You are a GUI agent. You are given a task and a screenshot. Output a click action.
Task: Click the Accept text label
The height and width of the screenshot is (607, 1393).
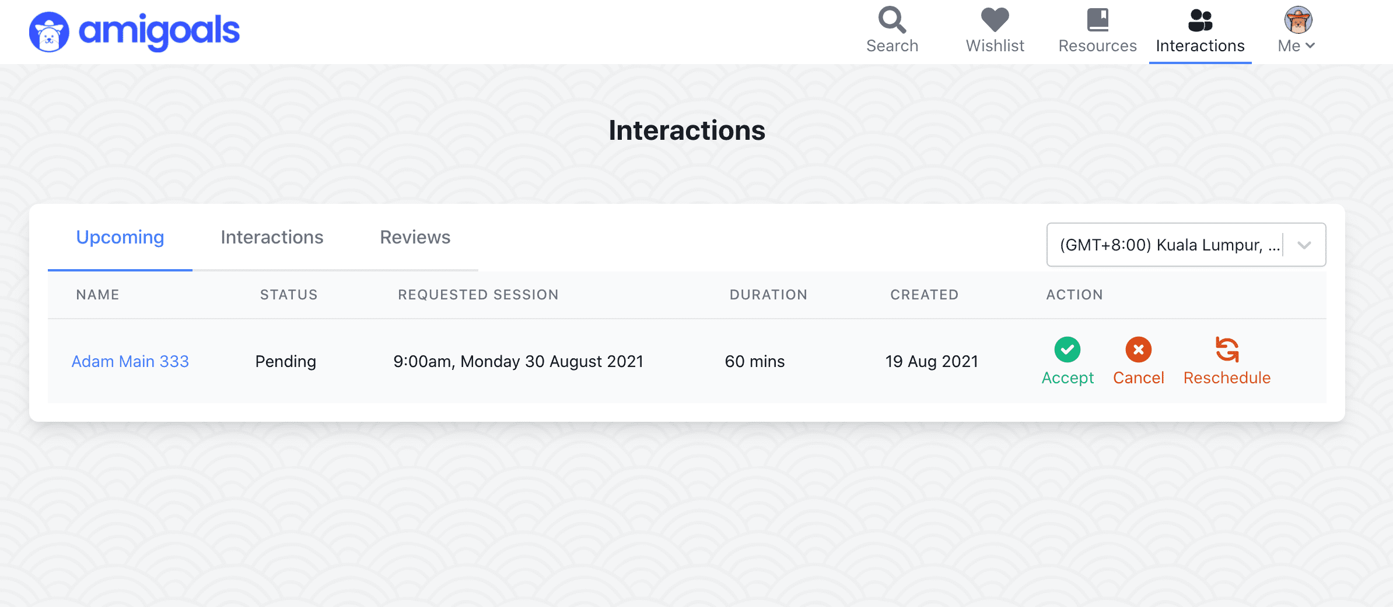coord(1067,378)
